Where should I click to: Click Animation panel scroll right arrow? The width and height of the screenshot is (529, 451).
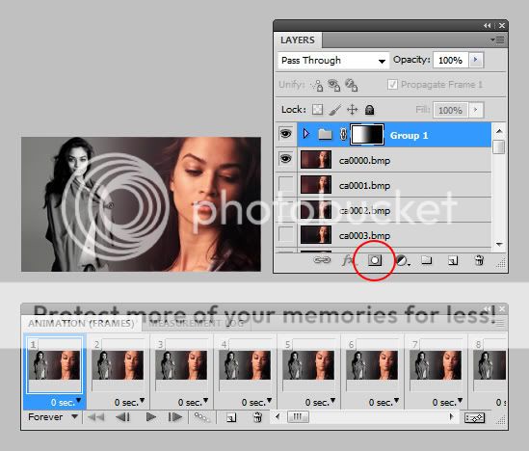click(451, 417)
